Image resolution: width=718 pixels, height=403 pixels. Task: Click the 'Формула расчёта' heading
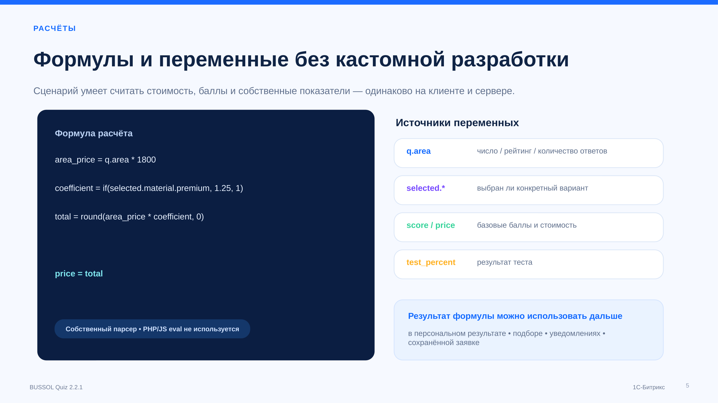coord(94,133)
